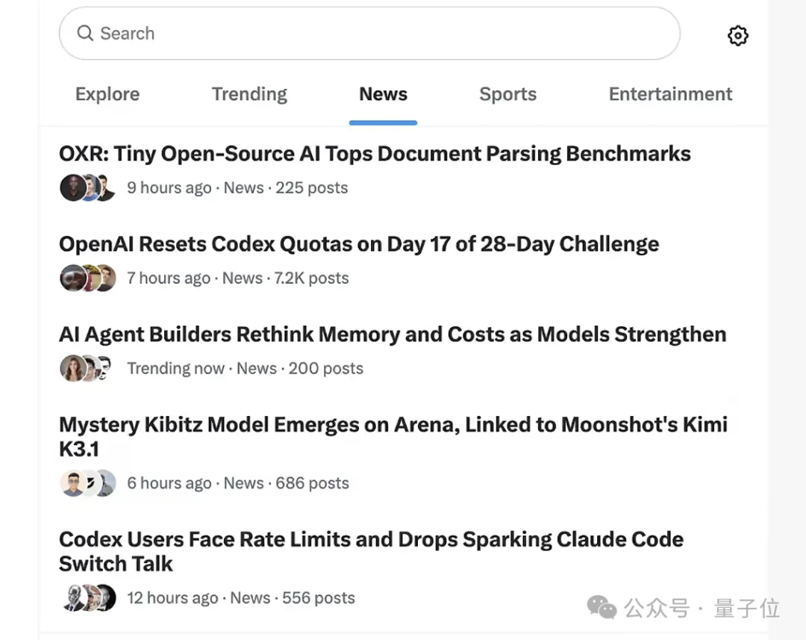806x640 pixels.
Task: Open AI Agent Builders Rethink Memory headline
Action: tap(393, 335)
